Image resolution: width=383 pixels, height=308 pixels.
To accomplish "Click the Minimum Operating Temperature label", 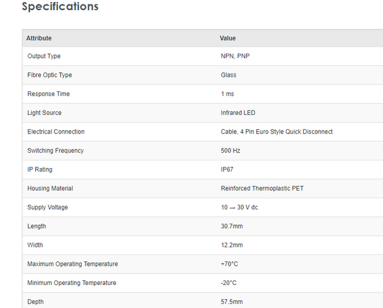I will pos(72,282).
